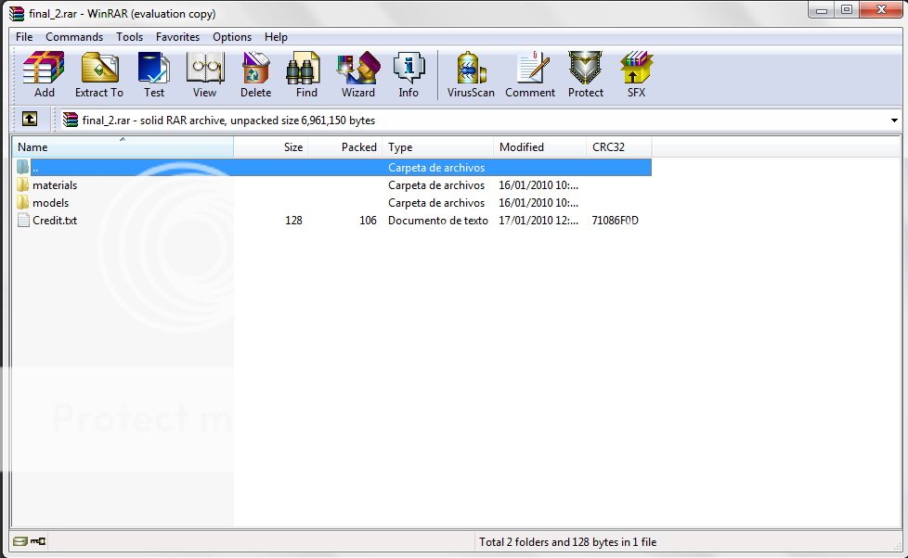The height and width of the screenshot is (558, 908).
Task: Click the password key icon in status bar
Action: (39, 541)
